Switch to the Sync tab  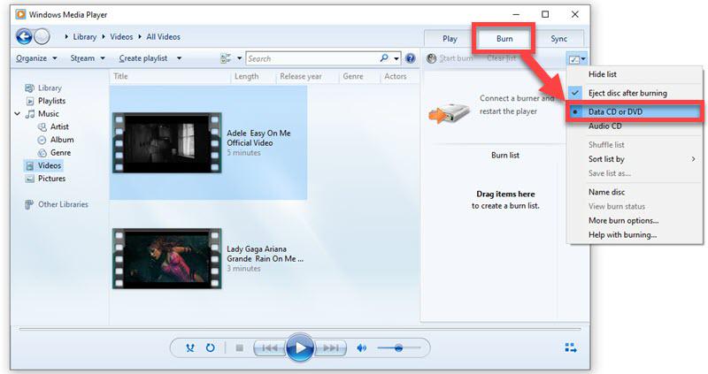coord(558,39)
